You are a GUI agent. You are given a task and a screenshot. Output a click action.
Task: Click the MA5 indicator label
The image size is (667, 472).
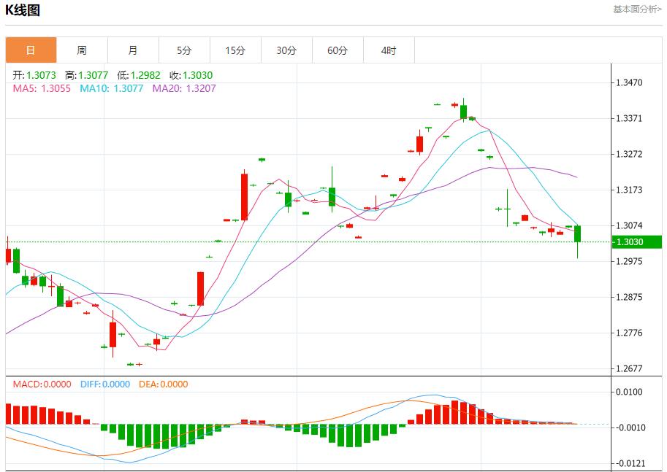[x=42, y=88]
